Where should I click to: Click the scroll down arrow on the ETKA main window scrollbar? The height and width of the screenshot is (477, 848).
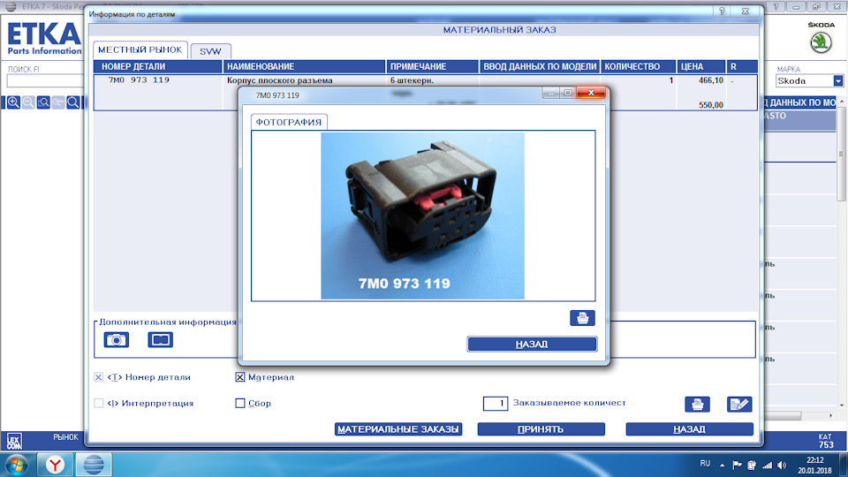(842, 405)
